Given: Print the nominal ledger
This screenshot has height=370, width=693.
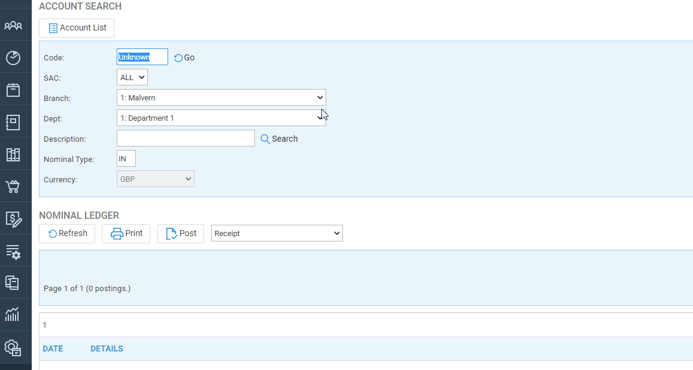Looking at the screenshot, I should [x=126, y=234].
